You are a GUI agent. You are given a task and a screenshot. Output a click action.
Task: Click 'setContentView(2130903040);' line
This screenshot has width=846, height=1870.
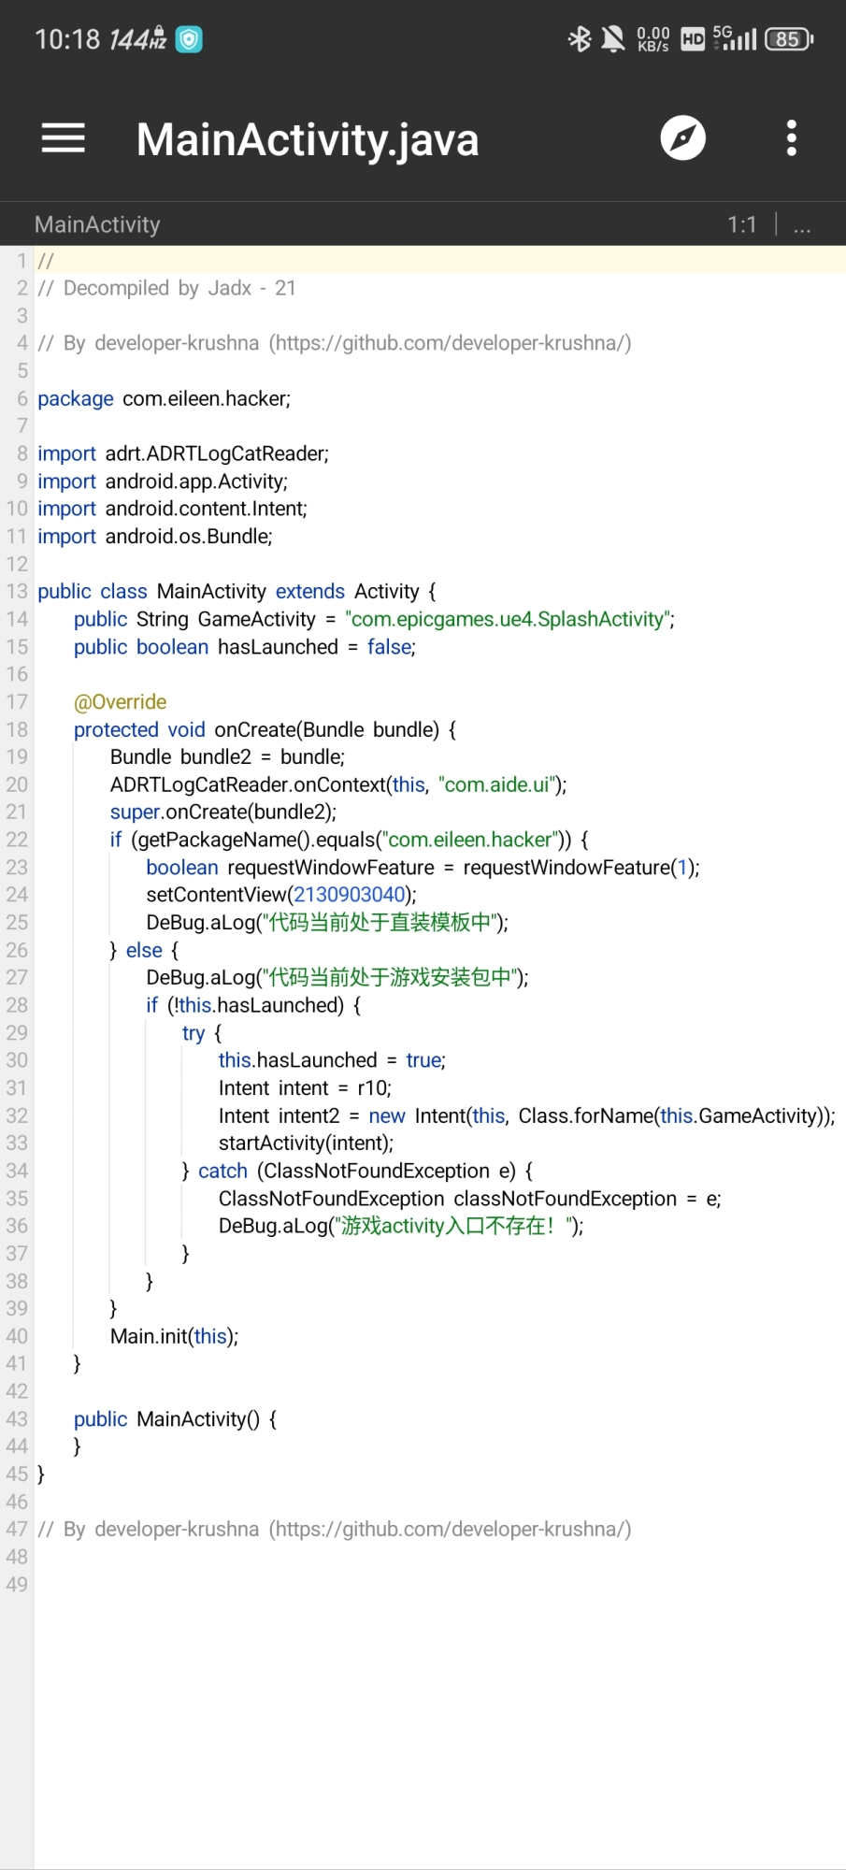[281, 895]
